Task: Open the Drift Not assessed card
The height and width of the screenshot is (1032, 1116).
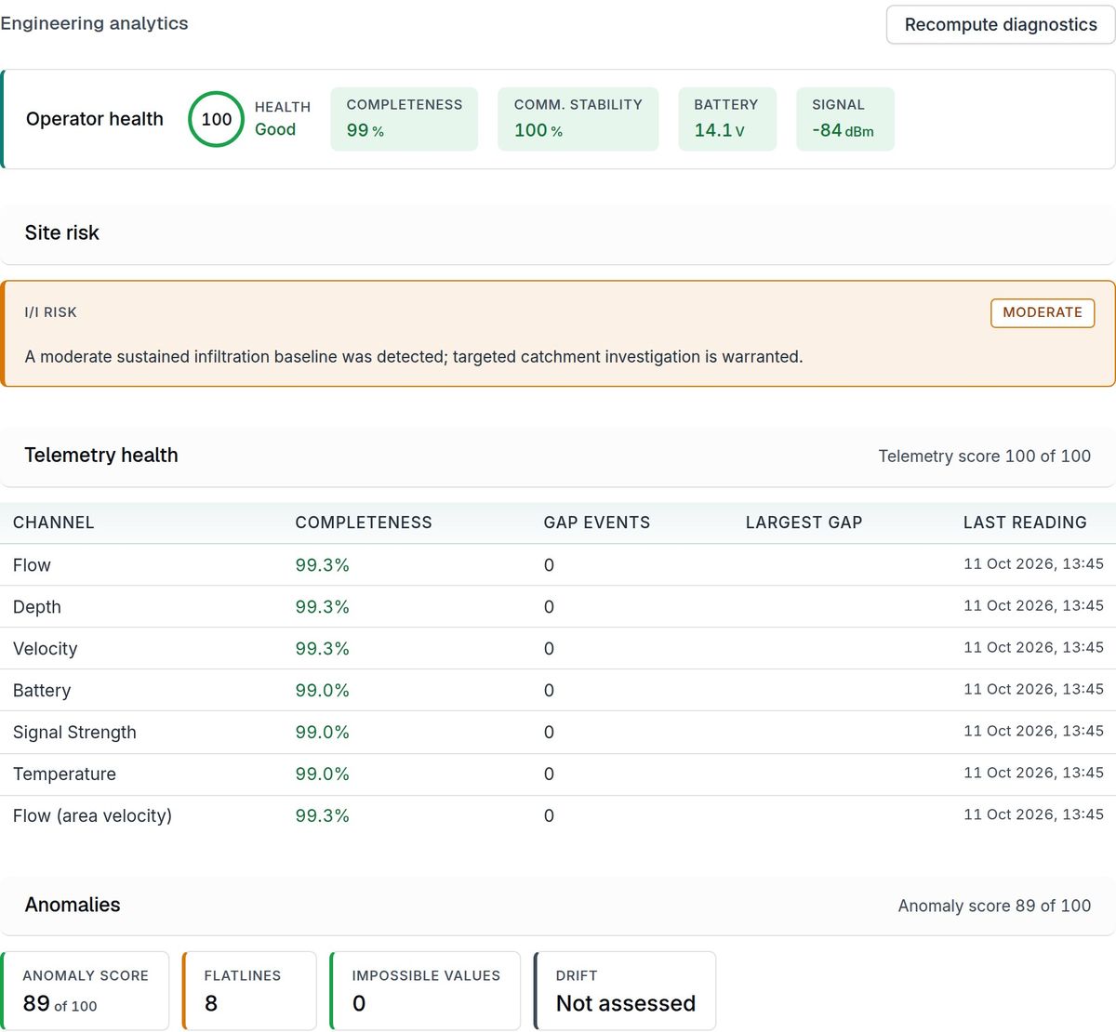Action: pyautogui.click(x=625, y=991)
